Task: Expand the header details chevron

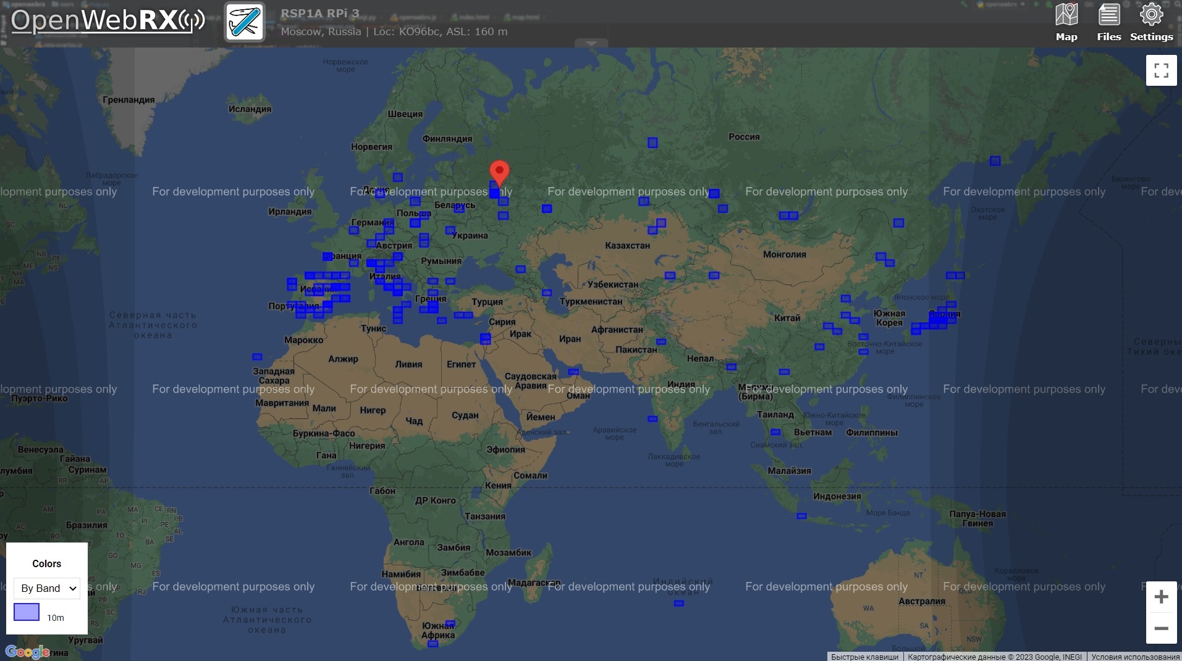Action: 591,43
